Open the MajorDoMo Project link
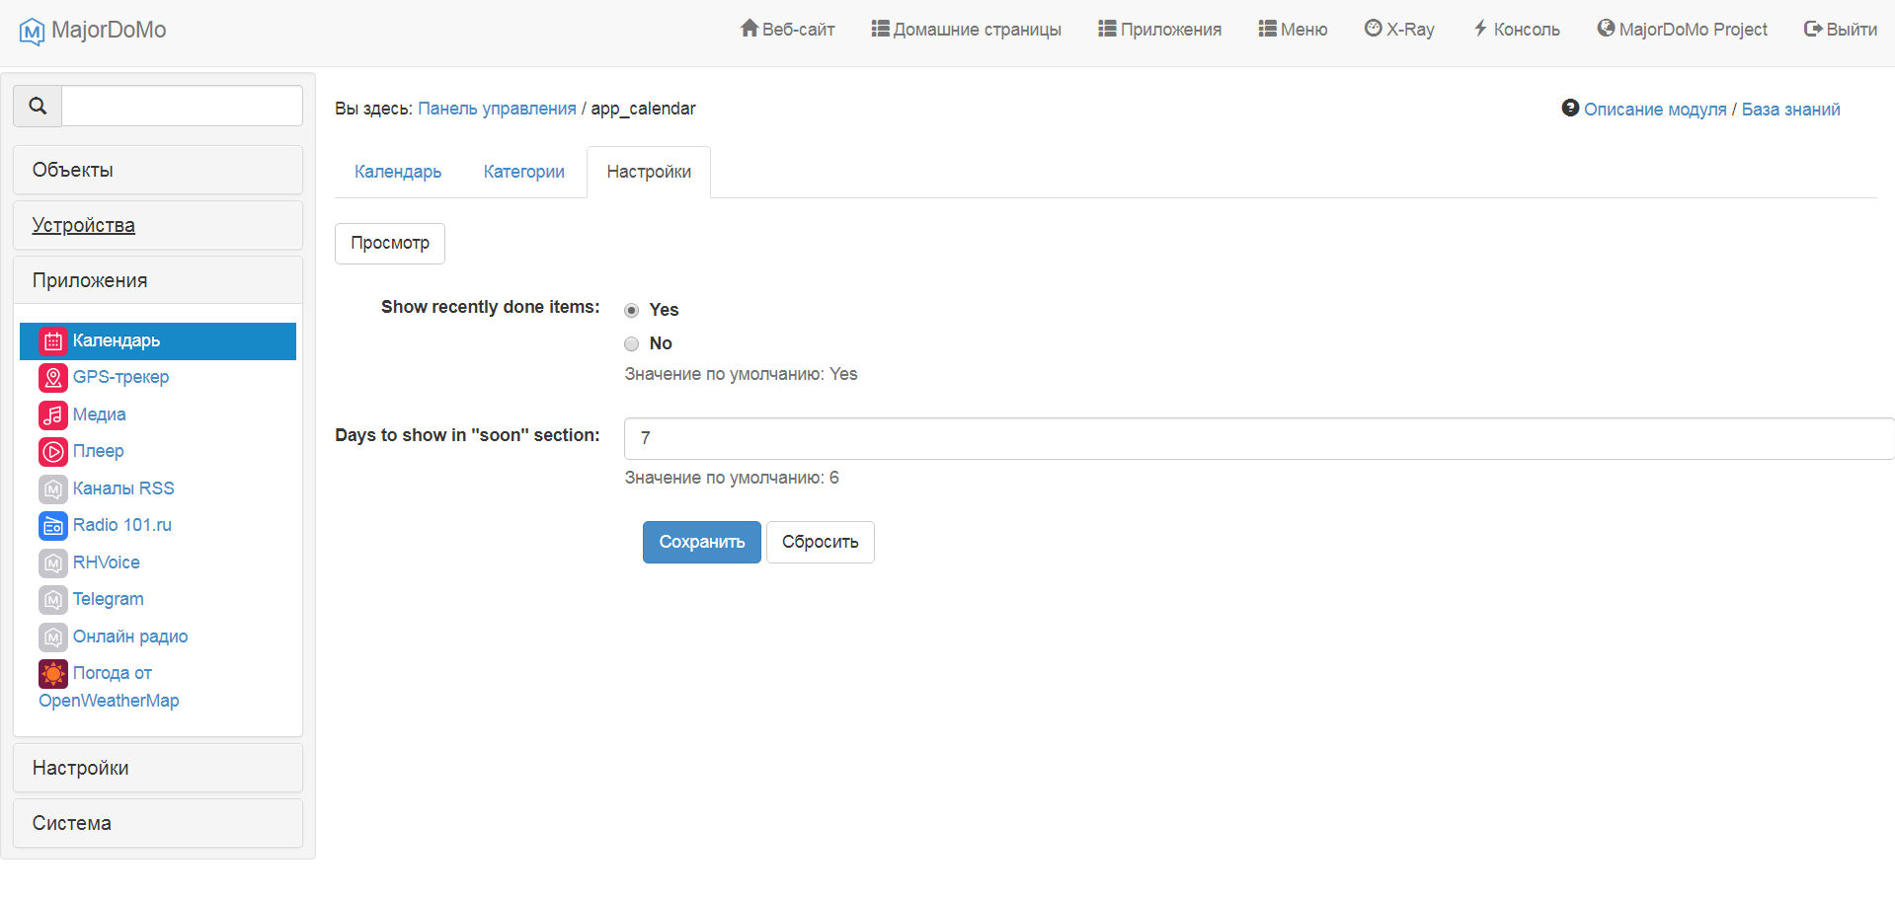This screenshot has height=900, width=1895. (x=1682, y=30)
